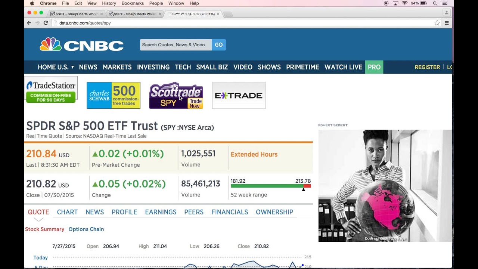Open PRIMETIME in CNBC navigation

point(302,67)
